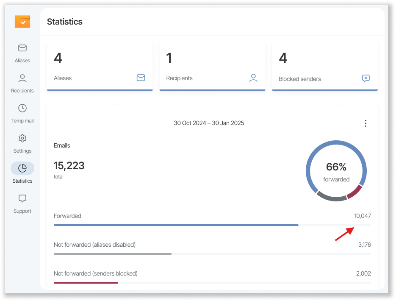Click the person icon on Recipients card
396x301 pixels.
[x=253, y=78]
